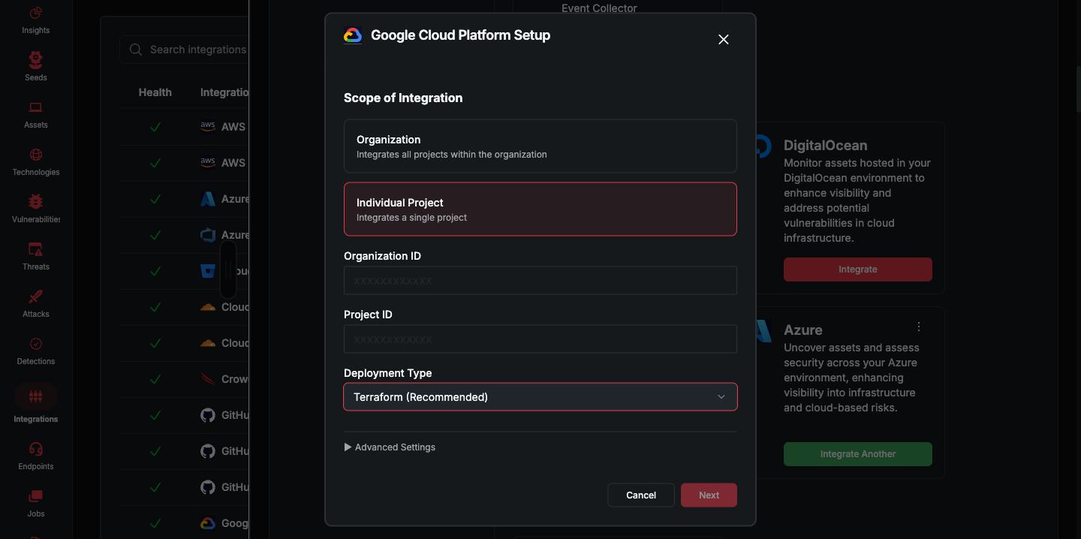Screen dimensions: 1081x539
Task: Open Detections from the sidebar
Action: (x=35, y=351)
